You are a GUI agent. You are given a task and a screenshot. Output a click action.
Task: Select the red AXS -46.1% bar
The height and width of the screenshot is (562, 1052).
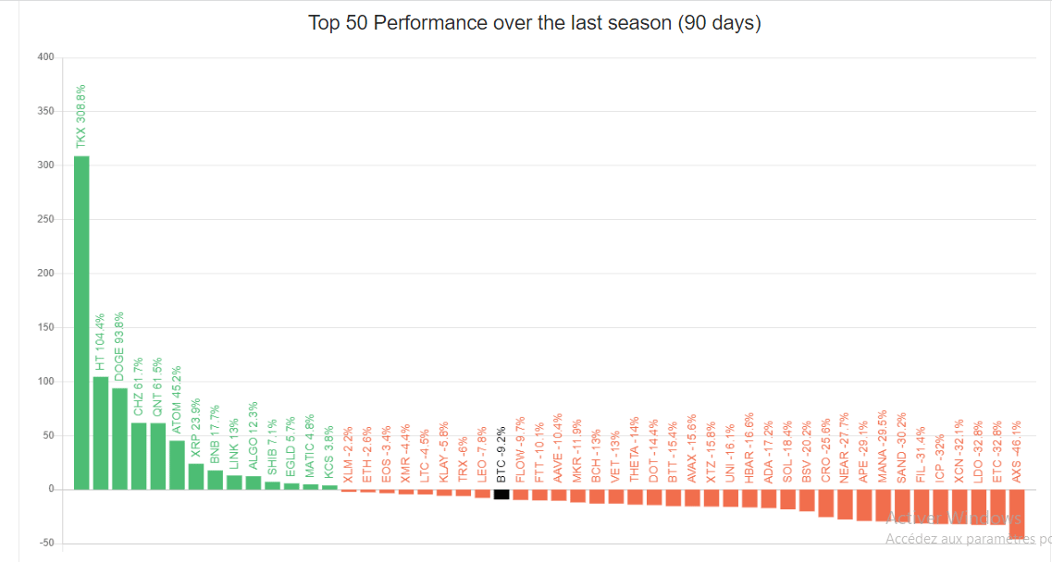[x=1016, y=514]
